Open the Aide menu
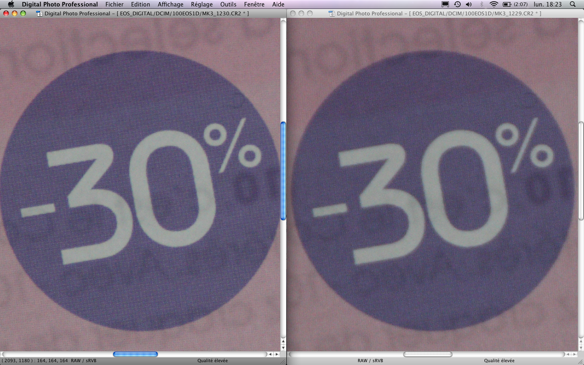The width and height of the screenshot is (584, 365). tap(278, 4)
